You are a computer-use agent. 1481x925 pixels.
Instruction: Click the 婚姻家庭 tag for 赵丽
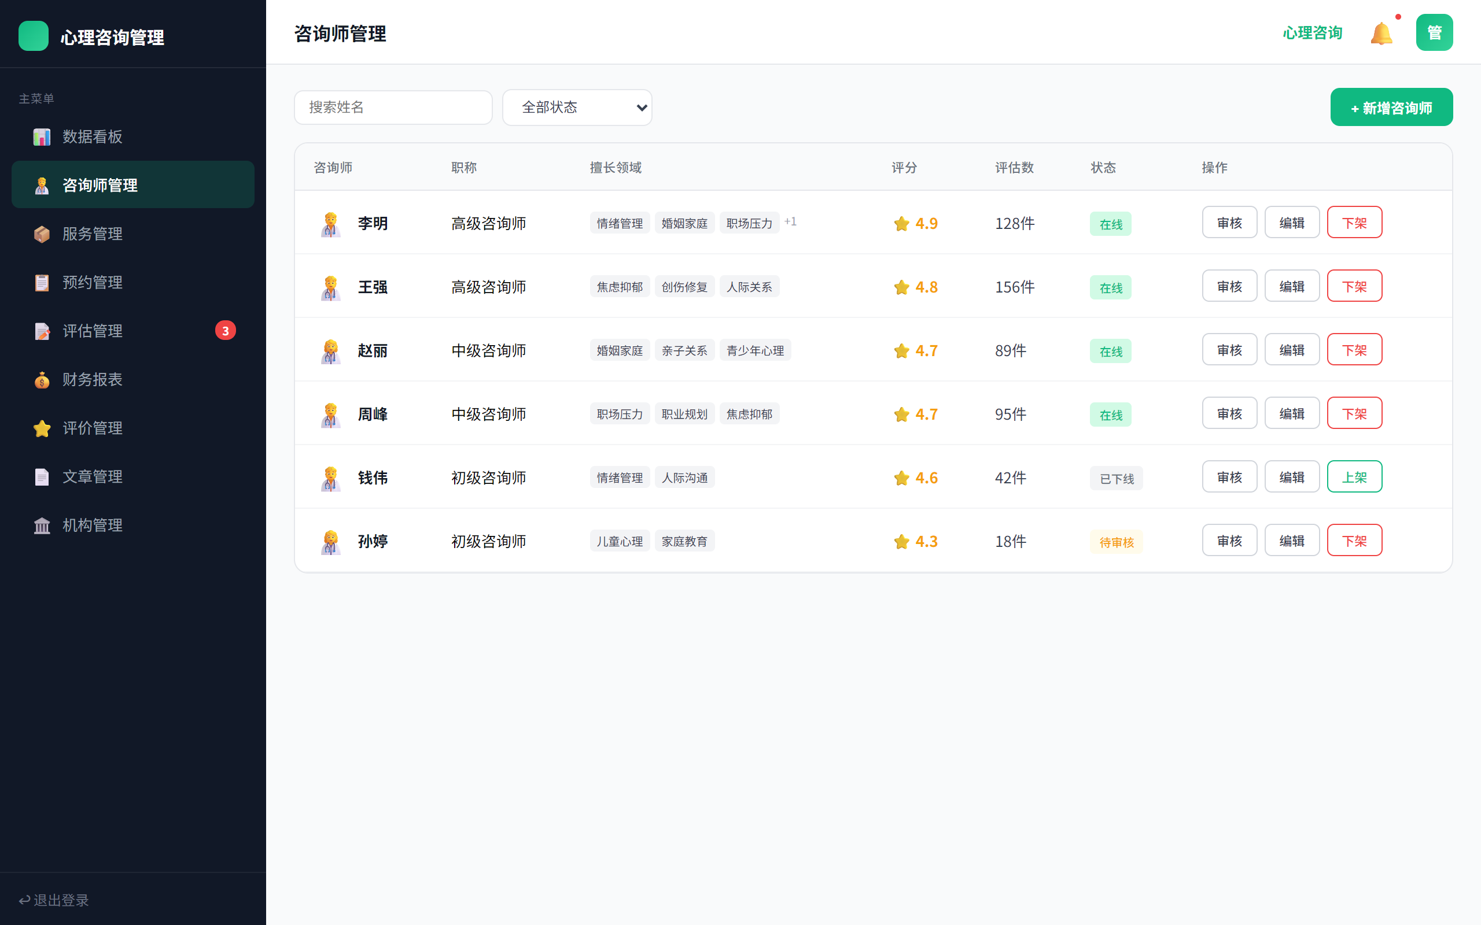620,350
